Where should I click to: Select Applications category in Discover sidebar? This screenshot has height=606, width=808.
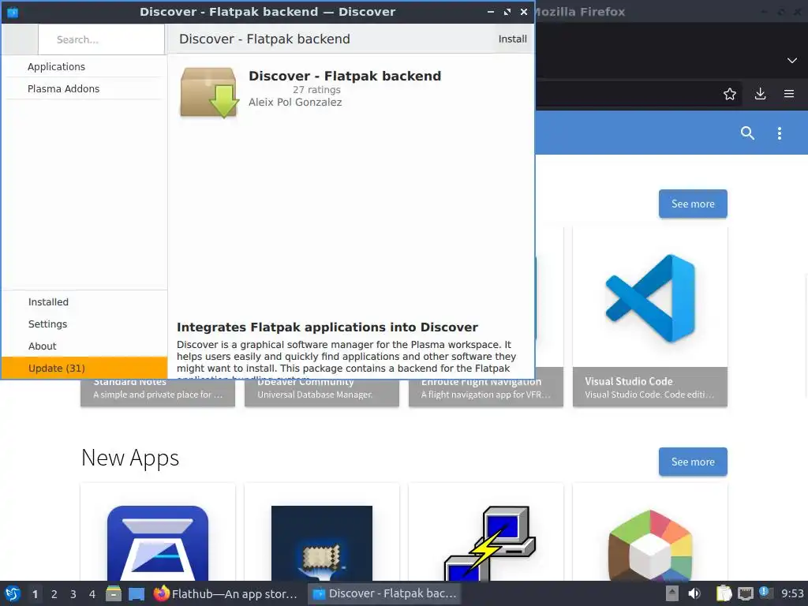coord(84,66)
